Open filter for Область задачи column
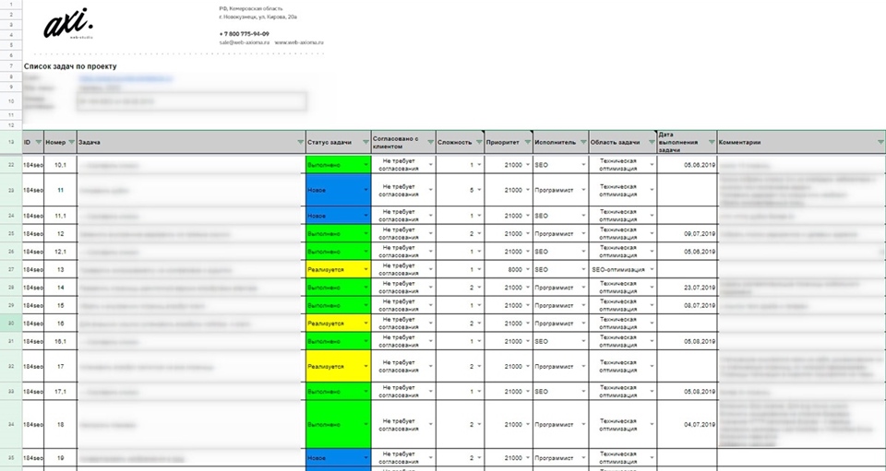Viewport: 886px width, 471px height. (x=650, y=143)
